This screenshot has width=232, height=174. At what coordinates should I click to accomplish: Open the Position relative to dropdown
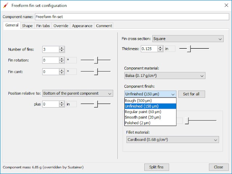pos(78,93)
